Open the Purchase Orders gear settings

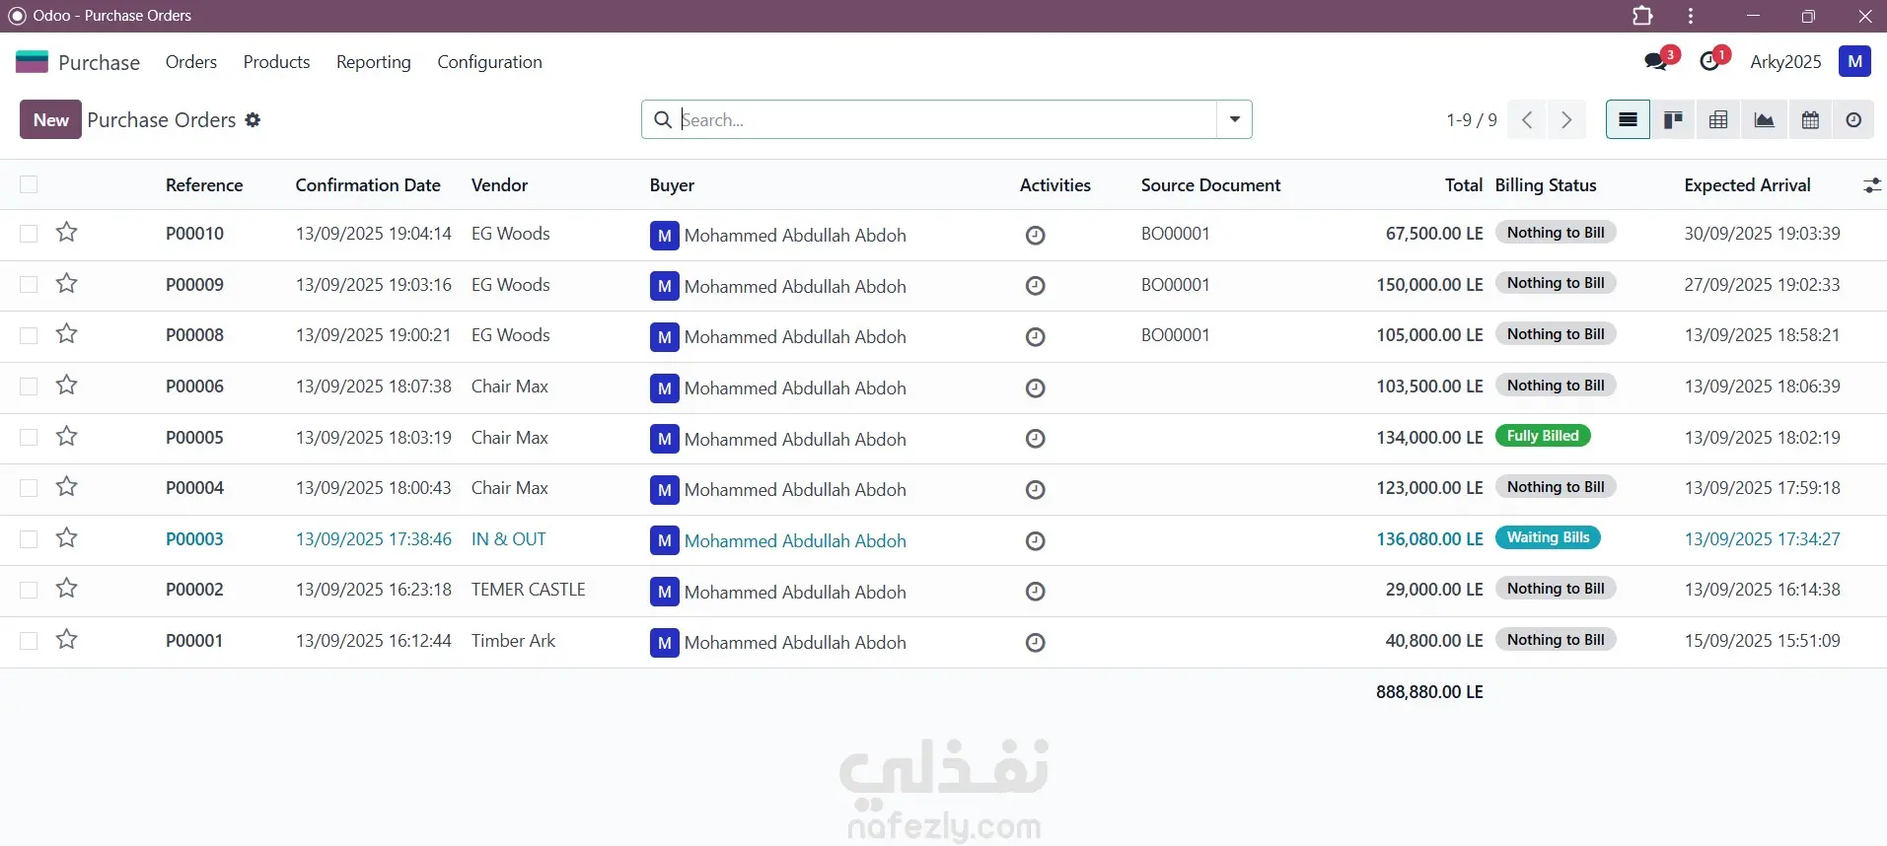pyautogui.click(x=253, y=120)
